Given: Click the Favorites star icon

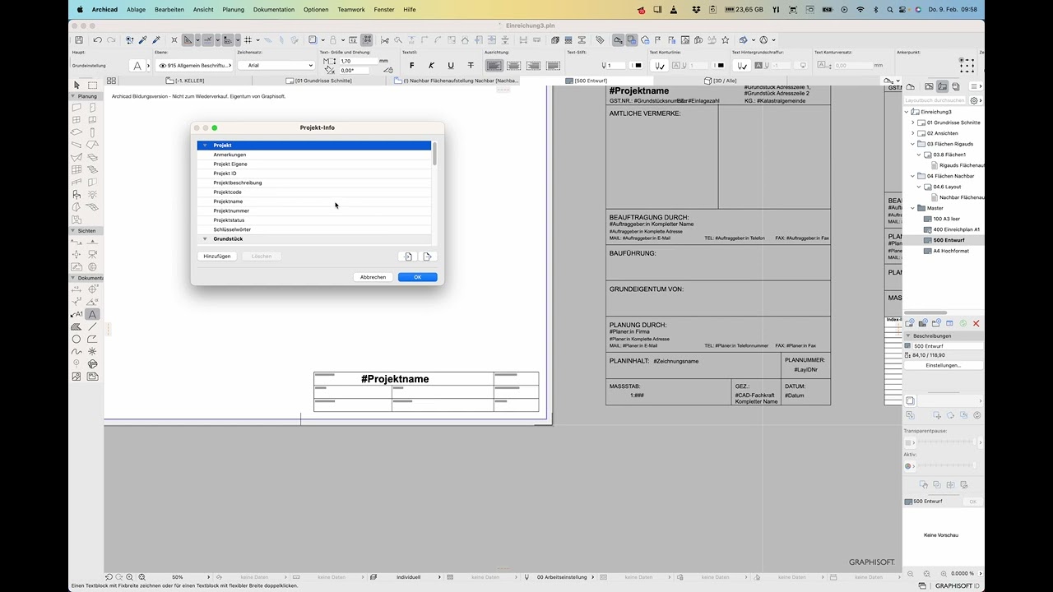Looking at the screenshot, I should click(x=725, y=39).
